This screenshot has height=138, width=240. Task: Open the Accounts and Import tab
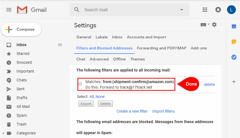pos(146,37)
